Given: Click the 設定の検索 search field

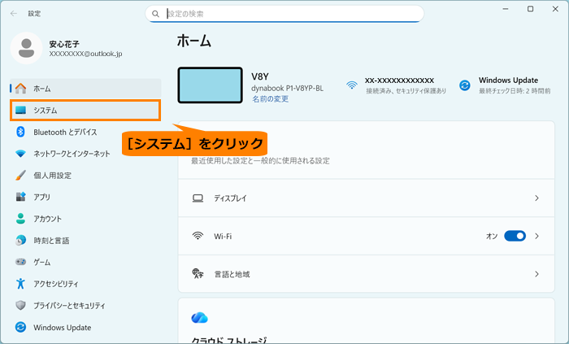Looking at the screenshot, I should pos(284,14).
